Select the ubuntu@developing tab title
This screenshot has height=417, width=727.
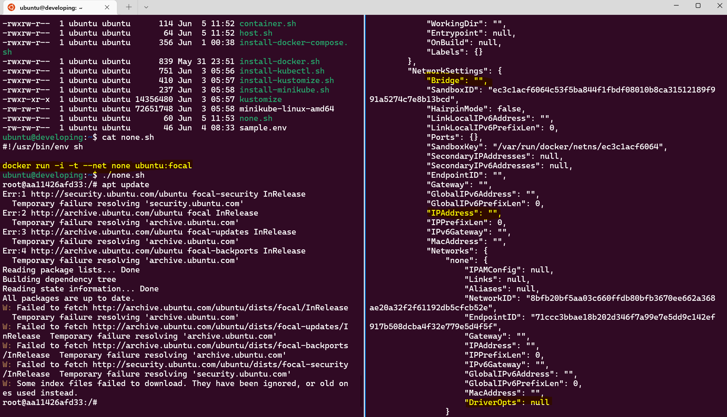click(51, 8)
